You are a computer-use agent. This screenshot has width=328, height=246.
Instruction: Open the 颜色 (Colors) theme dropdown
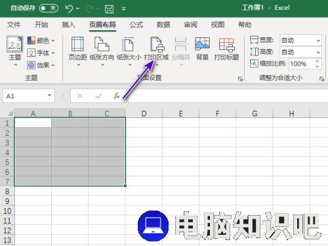pos(41,41)
